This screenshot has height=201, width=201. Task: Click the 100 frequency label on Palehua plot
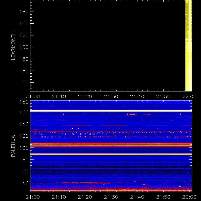click(24, 148)
